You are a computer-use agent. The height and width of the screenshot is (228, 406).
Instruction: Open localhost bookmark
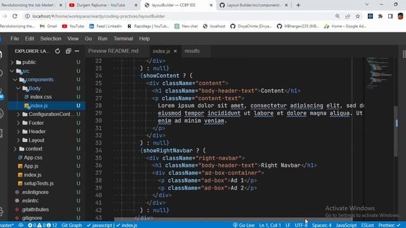tap(214, 26)
